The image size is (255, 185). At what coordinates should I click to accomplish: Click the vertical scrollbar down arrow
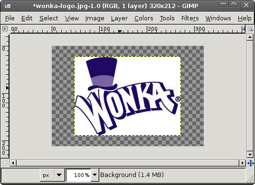tap(250, 154)
